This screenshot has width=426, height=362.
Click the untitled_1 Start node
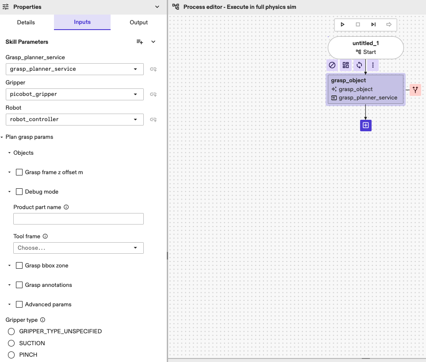pyautogui.click(x=365, y=48)
